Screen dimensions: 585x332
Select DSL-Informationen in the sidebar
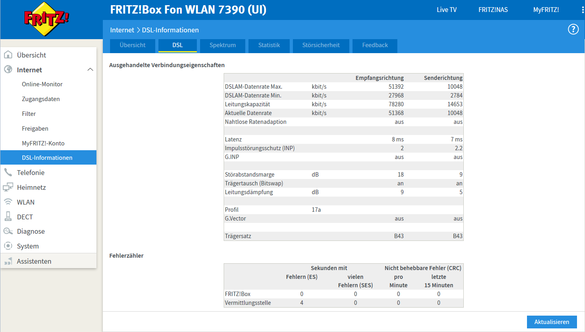(48, 157)
